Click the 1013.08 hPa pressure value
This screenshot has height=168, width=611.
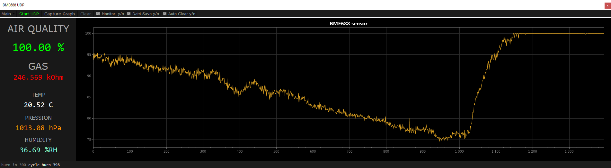[x=38, y=128]
